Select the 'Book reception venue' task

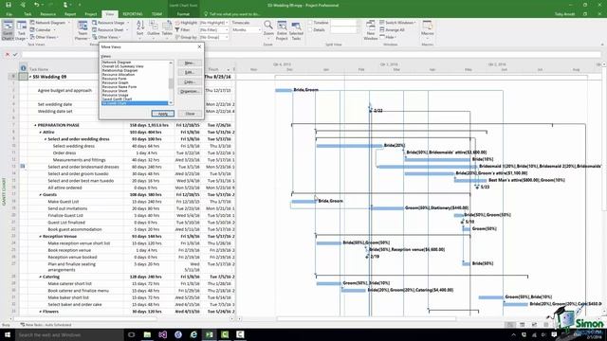point(69,250)
